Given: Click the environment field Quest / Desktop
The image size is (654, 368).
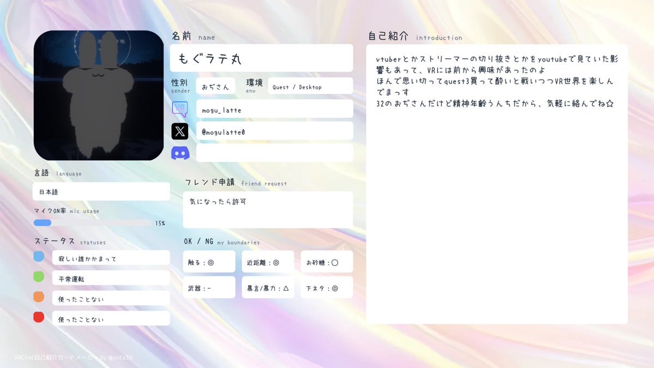Looking at the screenshot, I should [x=311, y=86].
